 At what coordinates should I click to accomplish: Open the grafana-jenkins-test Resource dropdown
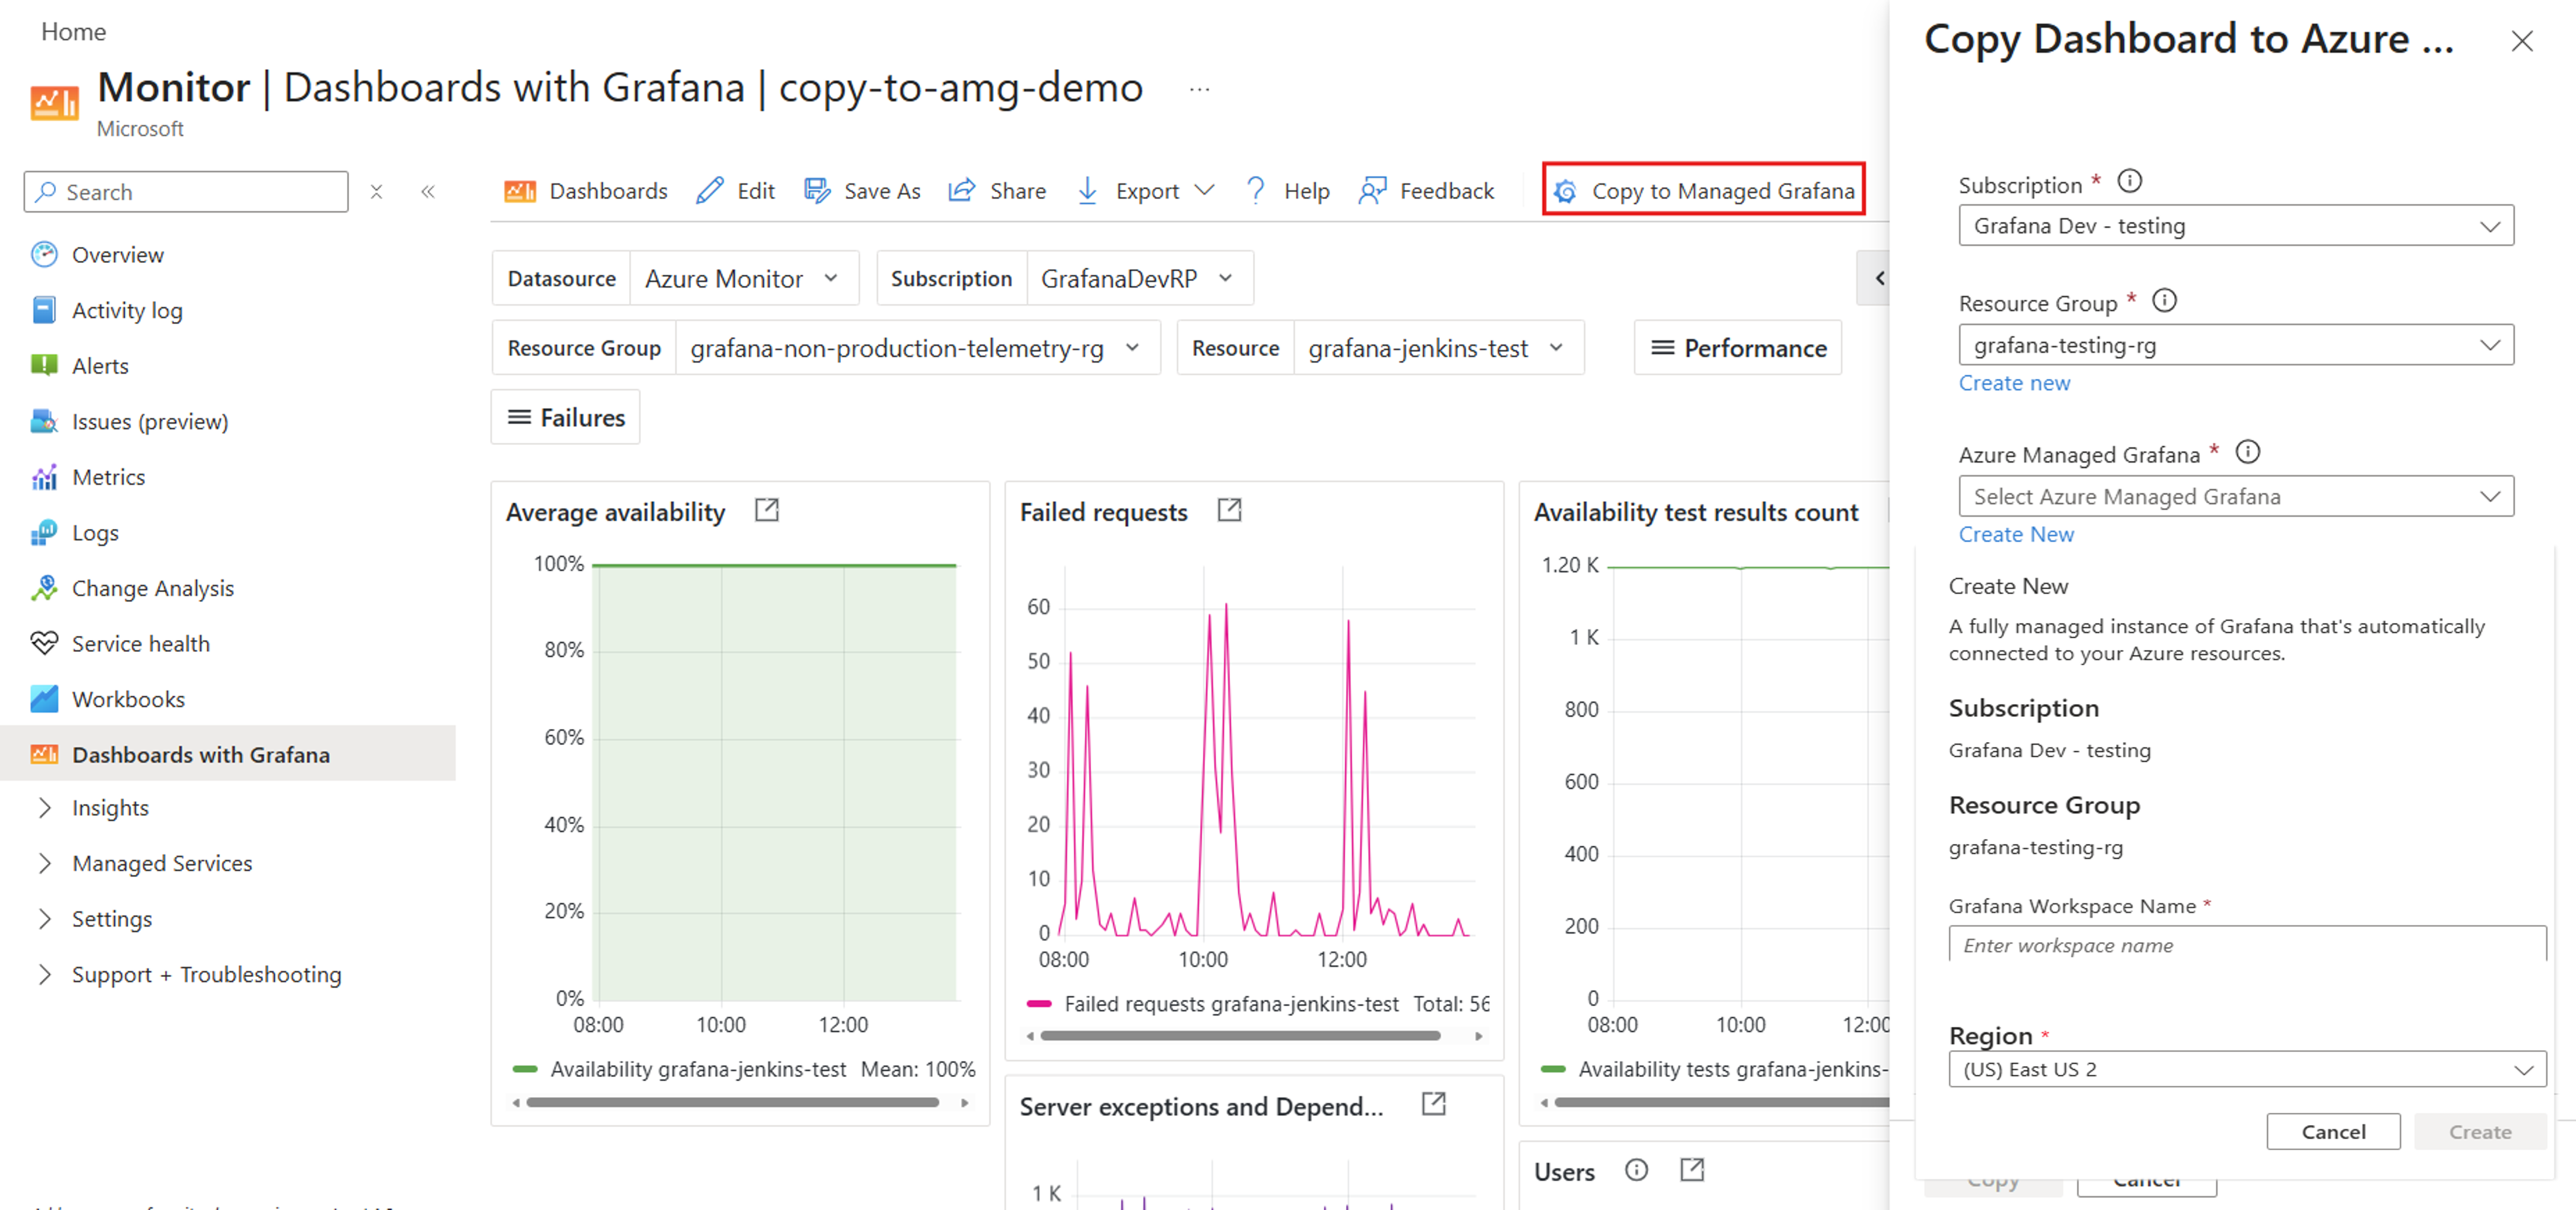pos(1438,348)
